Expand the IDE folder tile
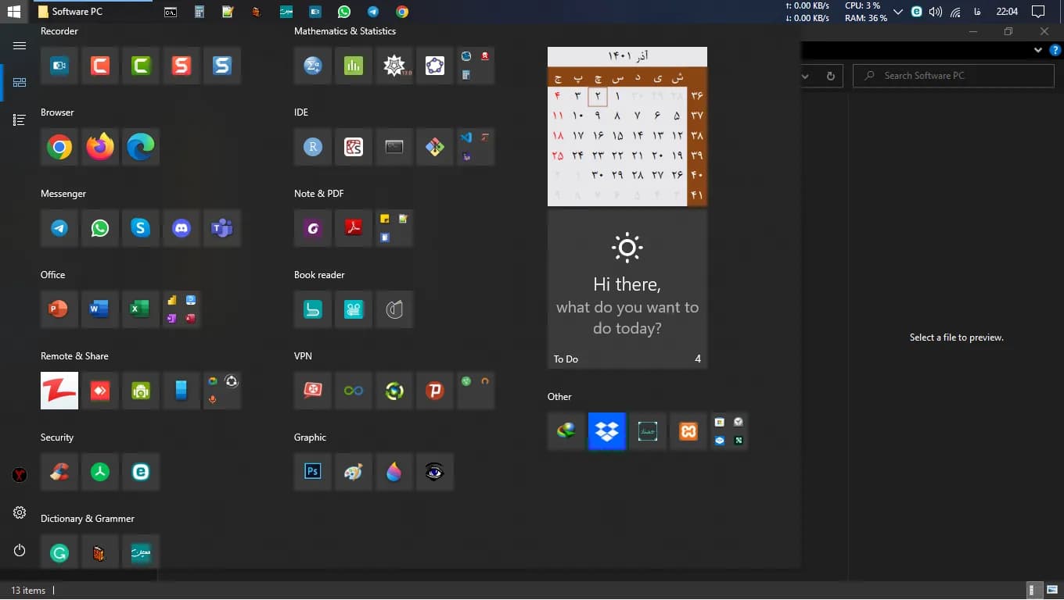This screenshot has width=1064, height=600. pyautogui.click(x=476, y=147)
